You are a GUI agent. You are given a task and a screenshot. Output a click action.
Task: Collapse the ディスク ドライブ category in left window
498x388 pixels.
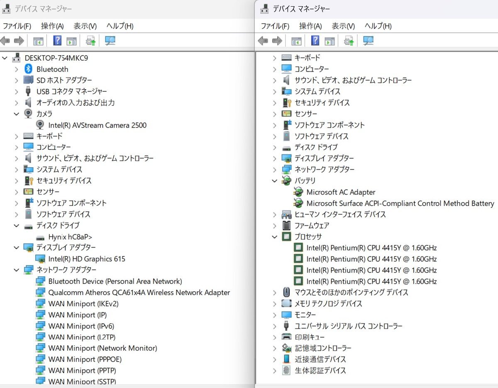coord(16,225)
